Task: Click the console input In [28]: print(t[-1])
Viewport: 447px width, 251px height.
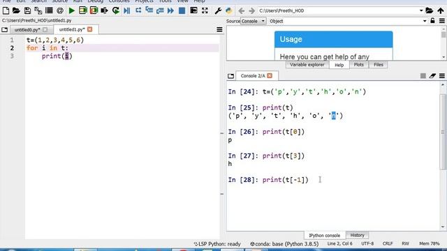Action: pyautogui.click(x=268, y=180)
